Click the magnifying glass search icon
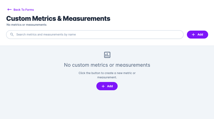214x119 pixels. point(12,35)
